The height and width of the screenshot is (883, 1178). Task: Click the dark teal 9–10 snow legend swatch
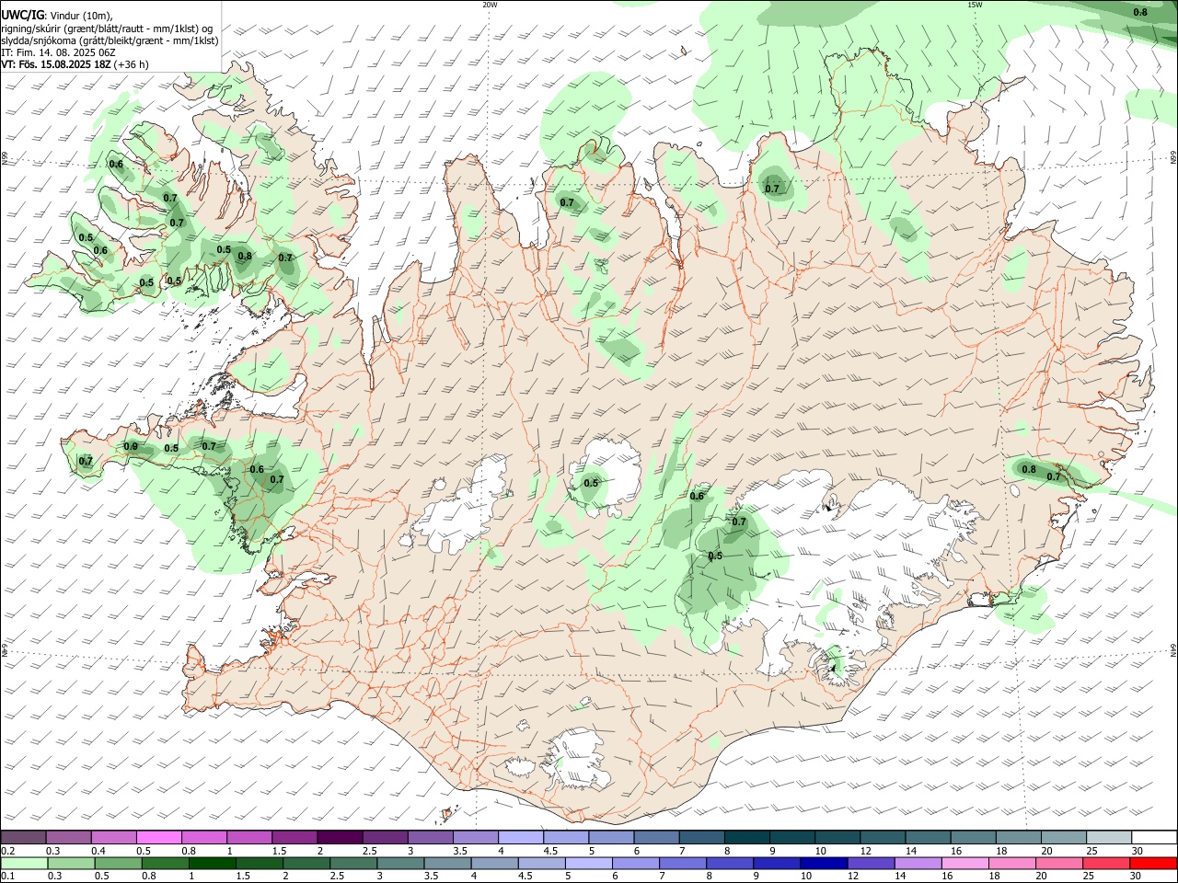[x=791, y=837]
